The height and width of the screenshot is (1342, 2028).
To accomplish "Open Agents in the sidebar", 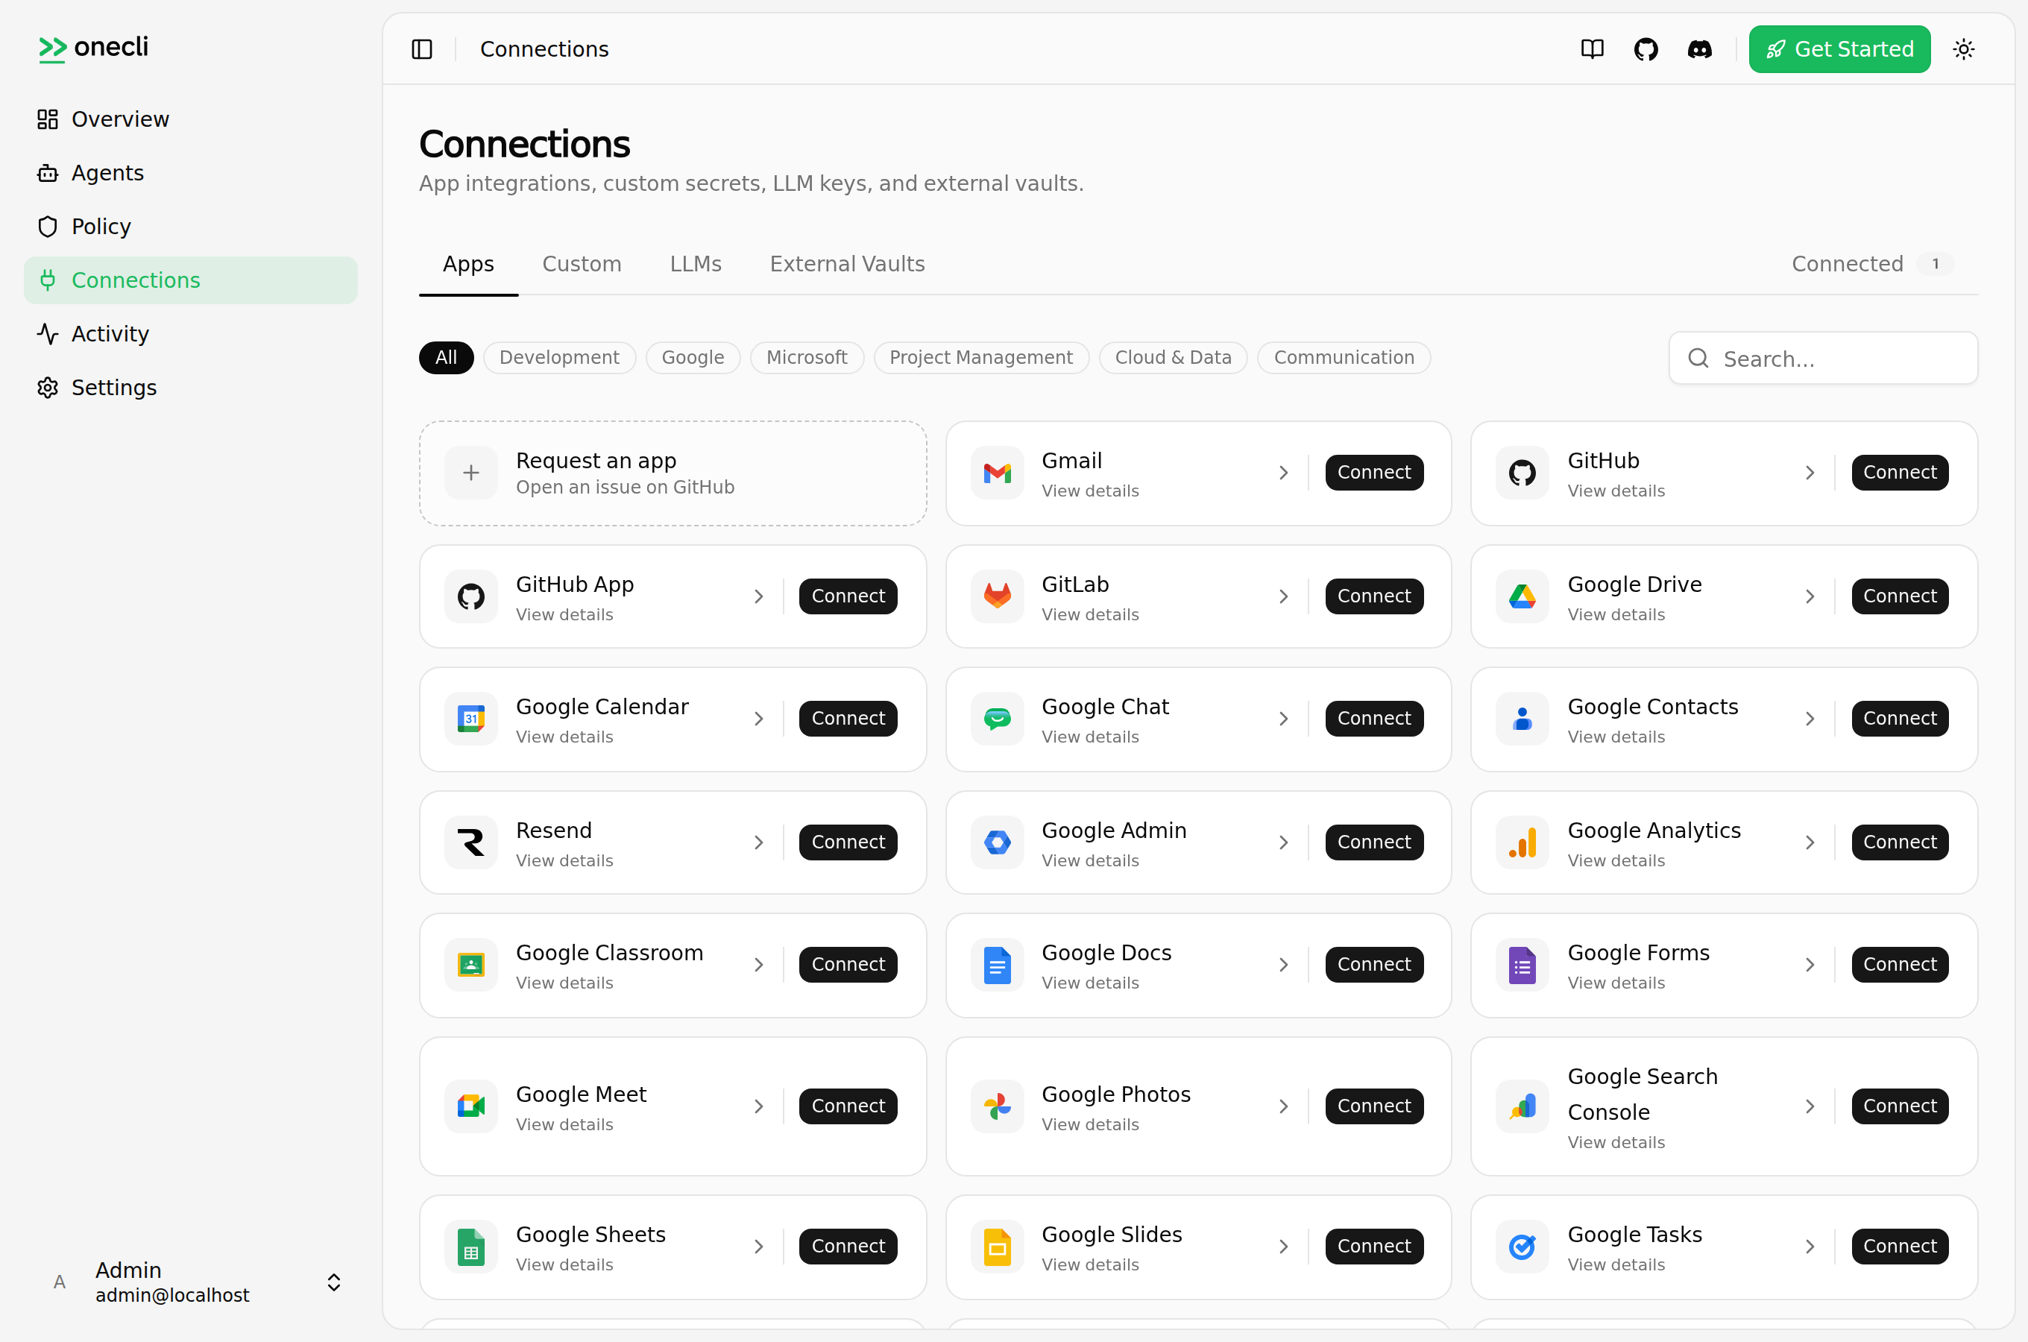I will [191, 173].
